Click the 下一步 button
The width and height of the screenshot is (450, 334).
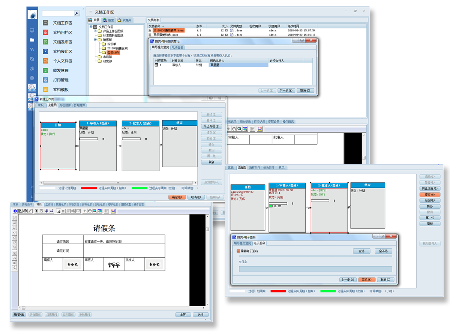[x=287, y=91]
